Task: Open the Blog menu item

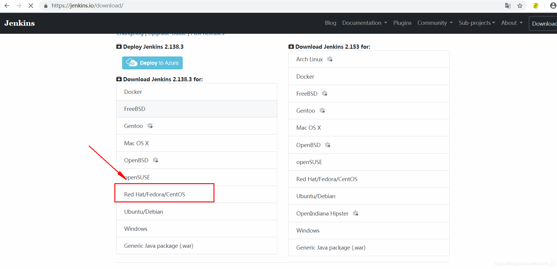Action: [331, 23]
